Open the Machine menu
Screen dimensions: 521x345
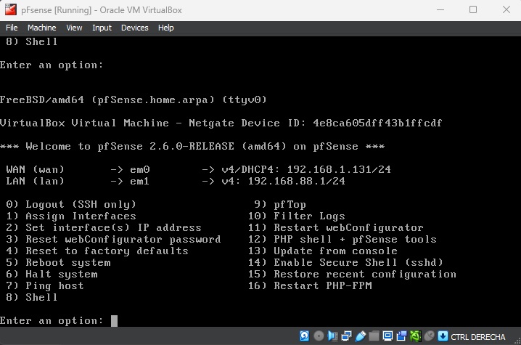pyautogui.click(x=42, y=28)
